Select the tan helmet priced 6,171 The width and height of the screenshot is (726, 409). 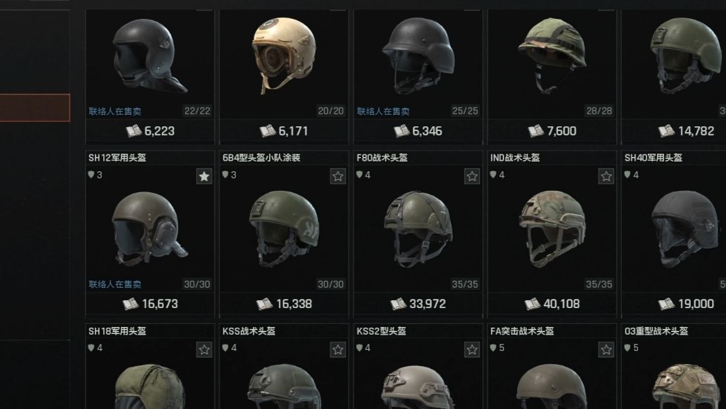[284, 55]
